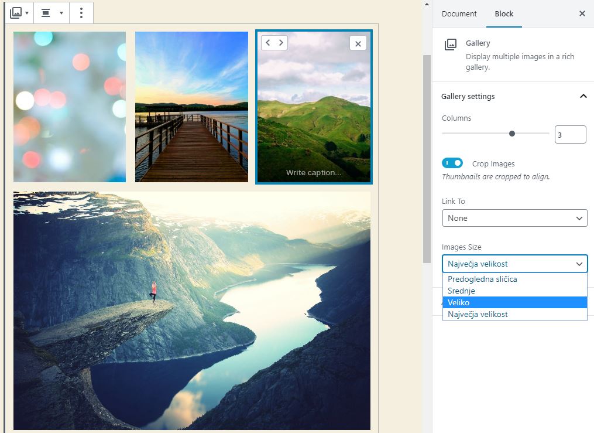Image resolution: width=594 pixels, height=433 pixels.
Task: Click the Gallery icon in block panel
Action: (450, 45)
